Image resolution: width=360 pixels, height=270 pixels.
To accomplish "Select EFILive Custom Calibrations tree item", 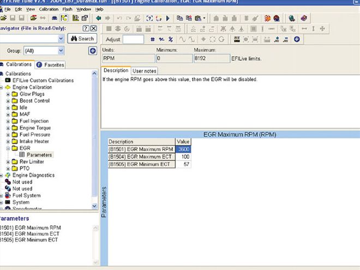I will point(43,80).
